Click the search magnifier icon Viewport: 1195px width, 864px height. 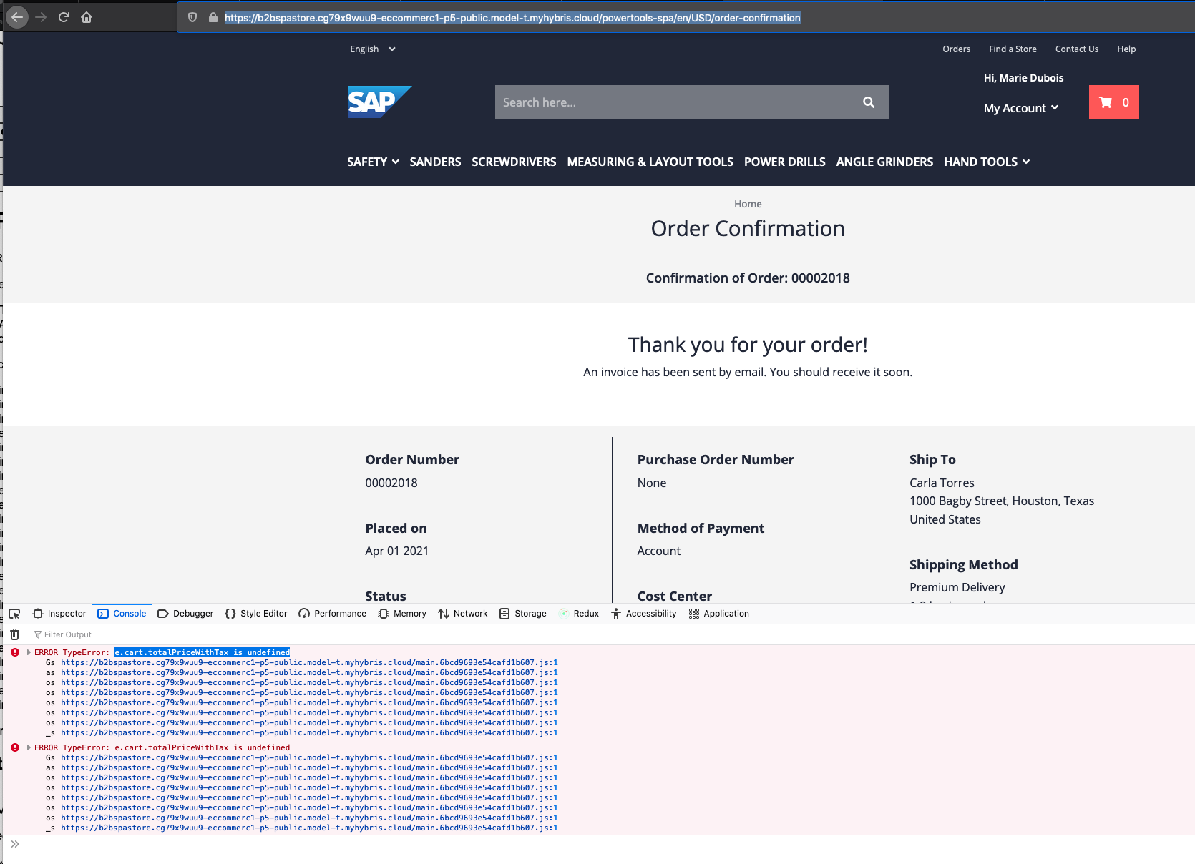(x=868, y=102)
